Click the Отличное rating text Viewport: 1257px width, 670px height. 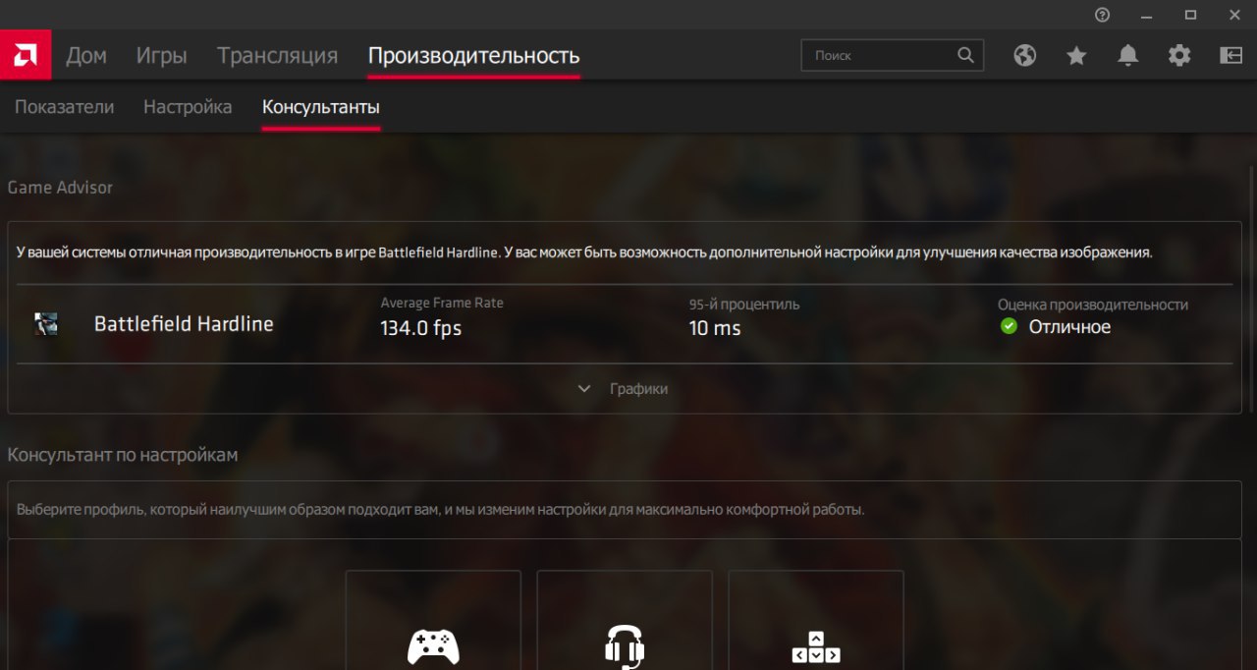[1070, 327]
